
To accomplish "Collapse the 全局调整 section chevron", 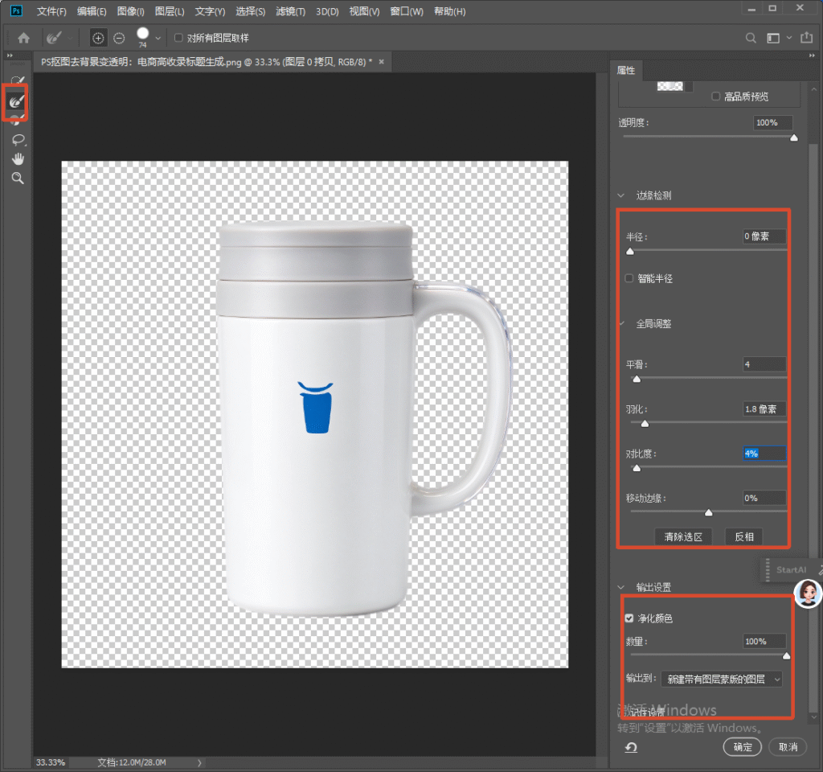I will pyautogui.click(x=622, y=323).
